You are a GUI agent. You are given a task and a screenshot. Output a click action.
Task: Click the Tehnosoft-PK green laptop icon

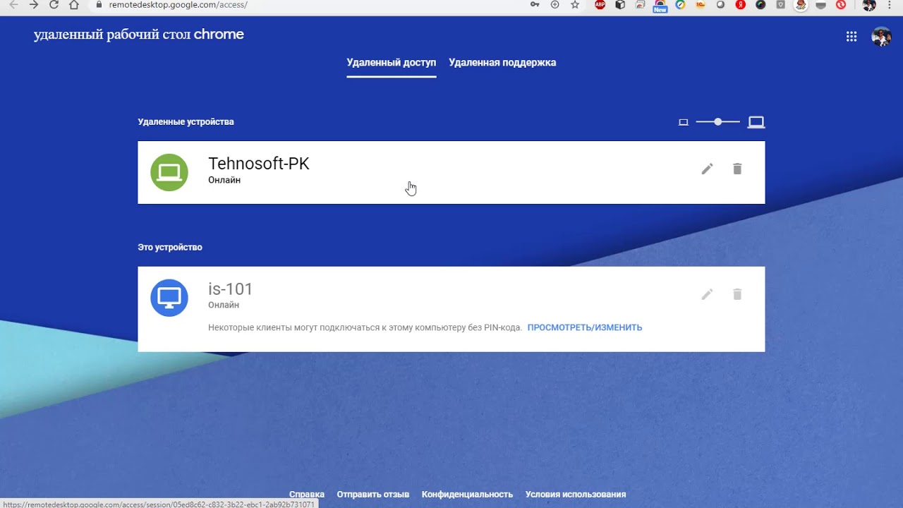(169, 172)
